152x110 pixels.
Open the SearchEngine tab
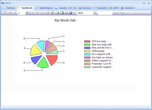[x=44, y=8]
